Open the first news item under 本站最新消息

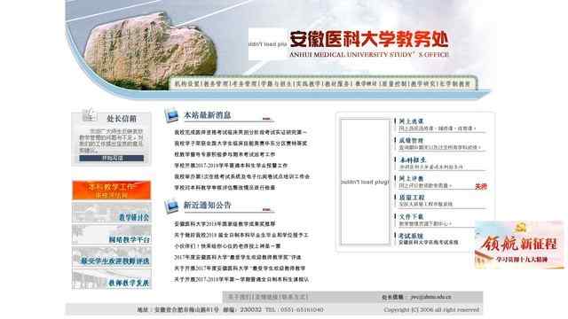(x=241, y=132)
